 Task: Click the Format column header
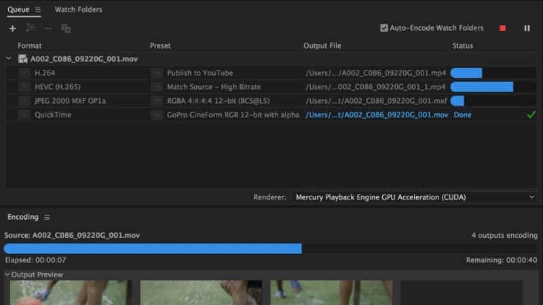(x=29, y=45)
